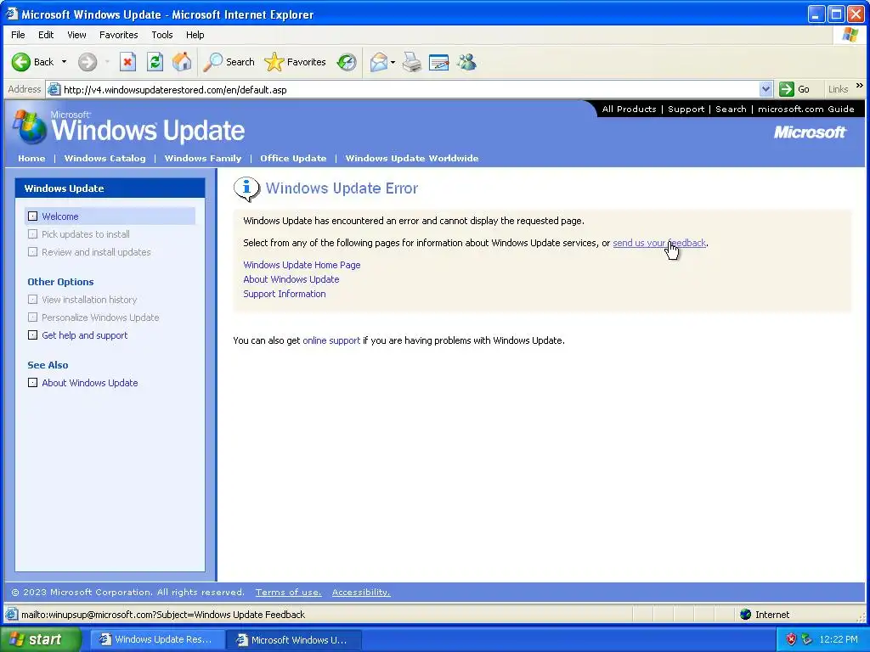Open the File menu
Viewport: 870px width, 652px height.
point(18,34)
